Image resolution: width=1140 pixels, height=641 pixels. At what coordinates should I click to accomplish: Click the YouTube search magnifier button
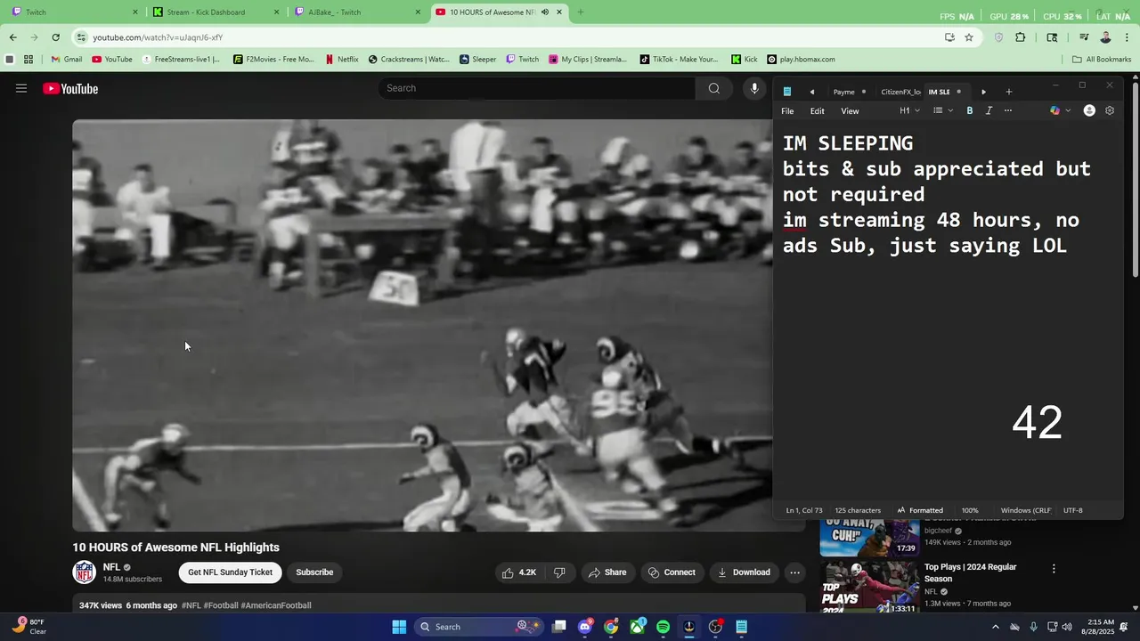(714, 88)
